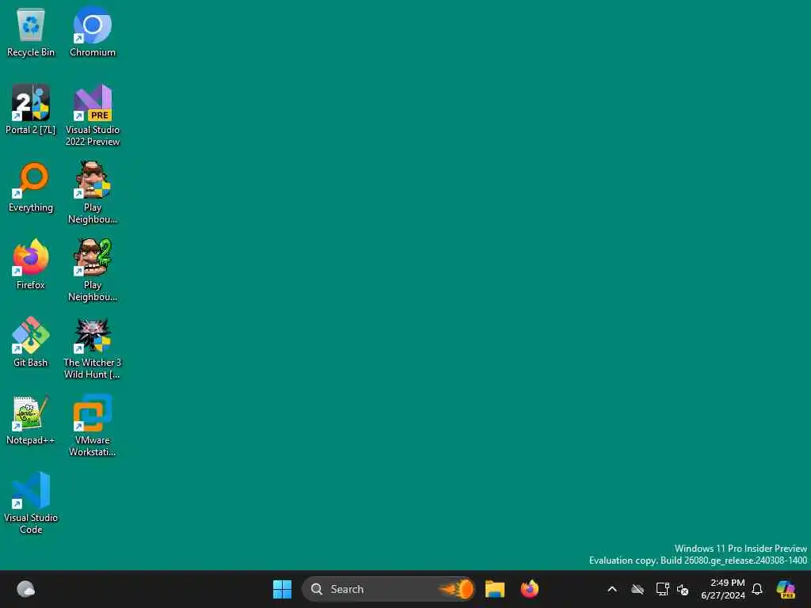The width and height of the screenshot is (811, 608).
Task: Select The Witcher 3 Wild Hunt shortcut
Action: [x=93, y=348]
